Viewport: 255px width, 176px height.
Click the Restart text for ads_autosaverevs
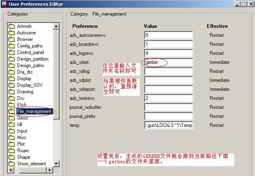(x=217, y=35)
